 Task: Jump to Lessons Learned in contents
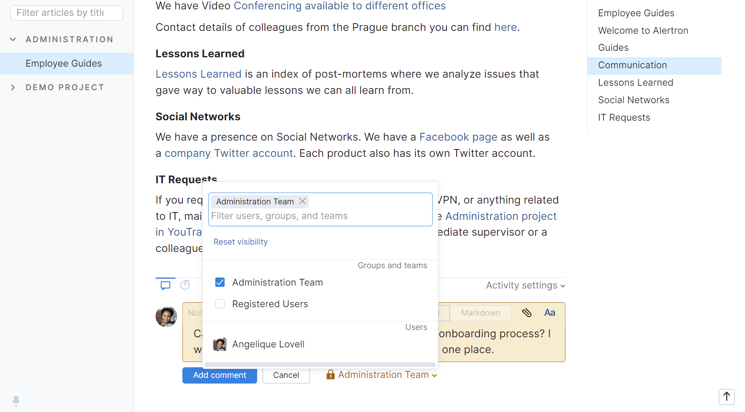coord(635,82)
